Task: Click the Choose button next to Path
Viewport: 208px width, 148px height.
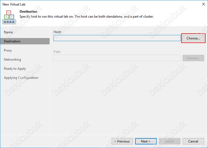Action: [x=193, y=58]
